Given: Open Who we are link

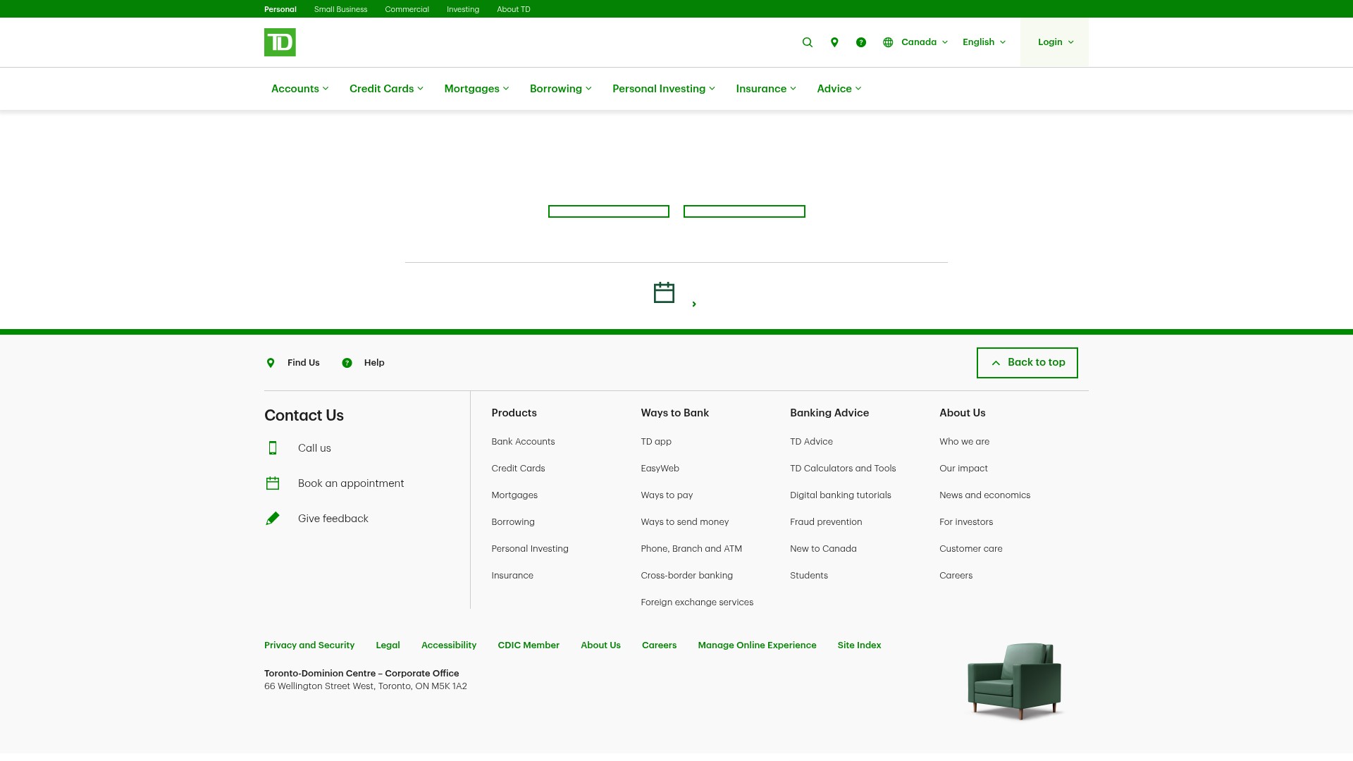Looking at the screenshot, I should pyautogui.click(x=964, y=442).
